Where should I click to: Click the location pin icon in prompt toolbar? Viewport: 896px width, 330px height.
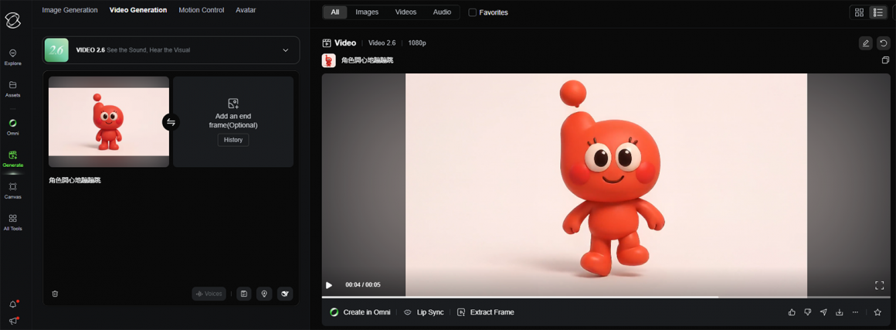[264, 294]
